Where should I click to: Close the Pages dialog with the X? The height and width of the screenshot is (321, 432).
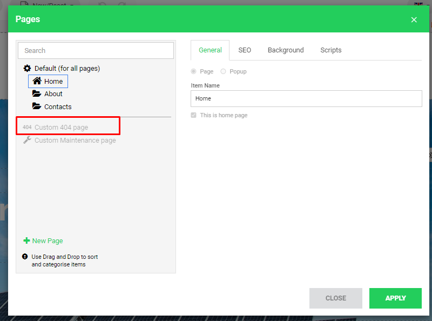point(414,20)
